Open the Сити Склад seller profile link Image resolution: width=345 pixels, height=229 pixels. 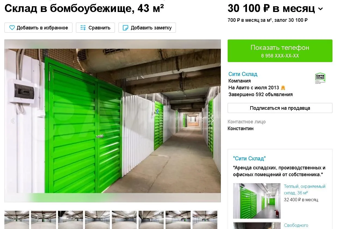[x=243, y=74]
